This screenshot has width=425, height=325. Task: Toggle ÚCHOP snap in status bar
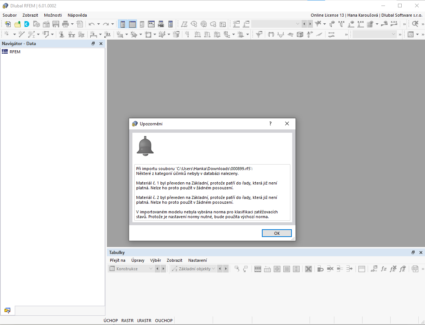coord(111,321)
